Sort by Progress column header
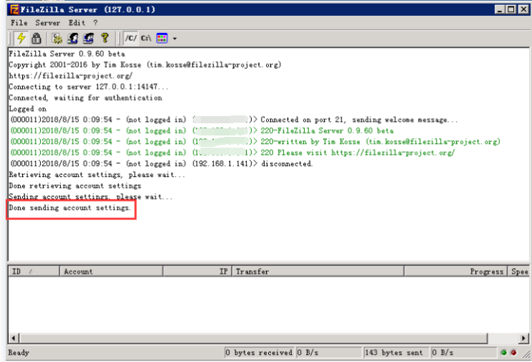Screen dimensions: 532x362 pos(456,272)
